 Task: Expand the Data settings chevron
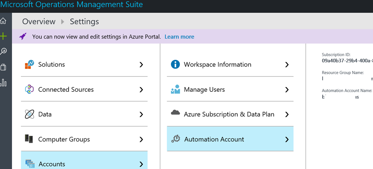(x=141, y=114)
